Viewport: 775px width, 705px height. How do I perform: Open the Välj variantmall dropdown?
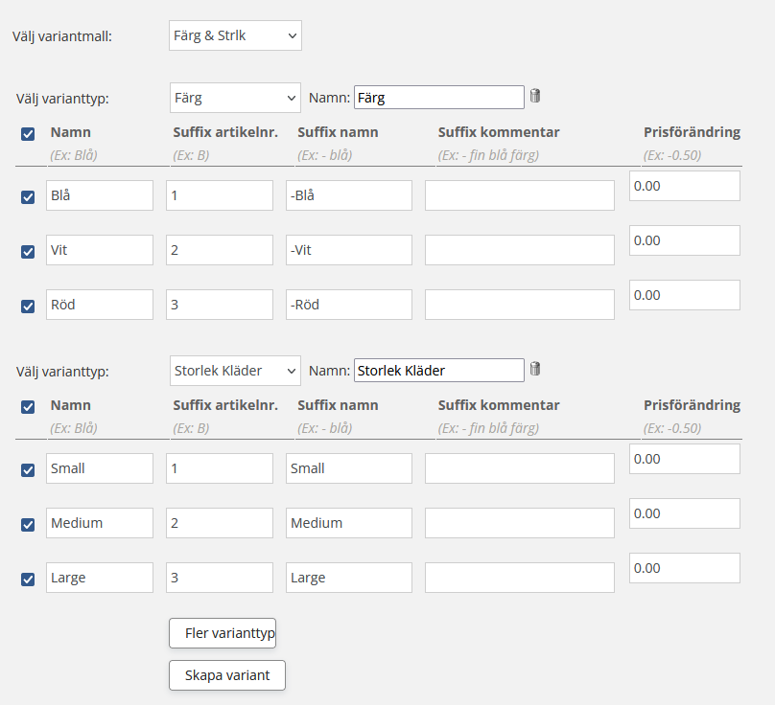pyautogui.click(x=235, y=36)
